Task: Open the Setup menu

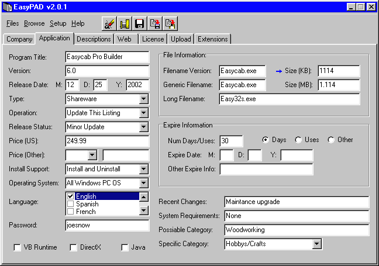Action: coord(58,23)
